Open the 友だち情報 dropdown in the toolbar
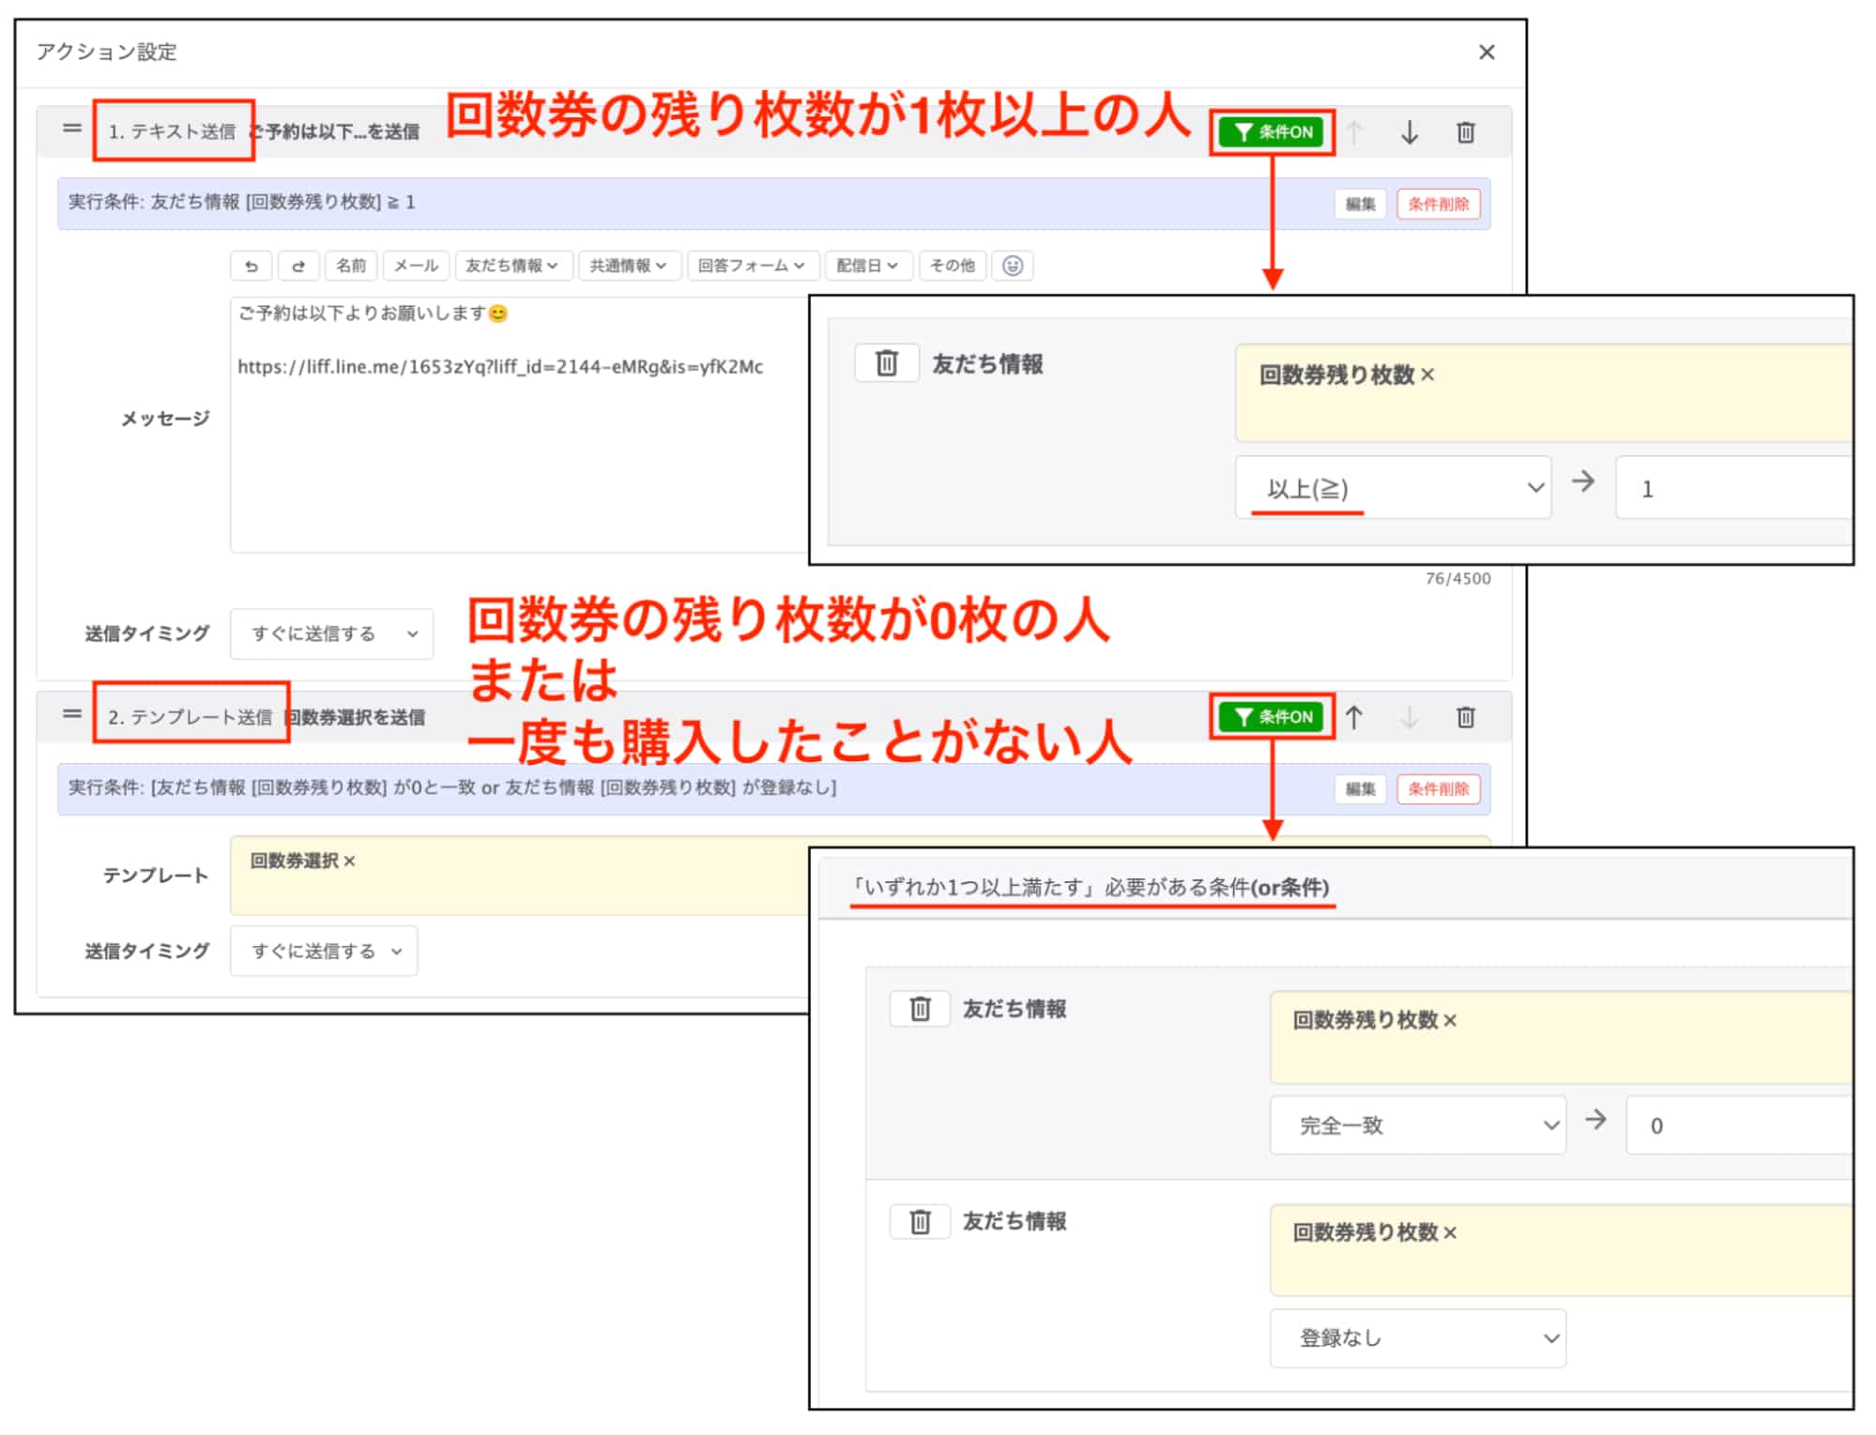Image resolution: width=1876 pixels, height=1435 pixels. point(515,266)
